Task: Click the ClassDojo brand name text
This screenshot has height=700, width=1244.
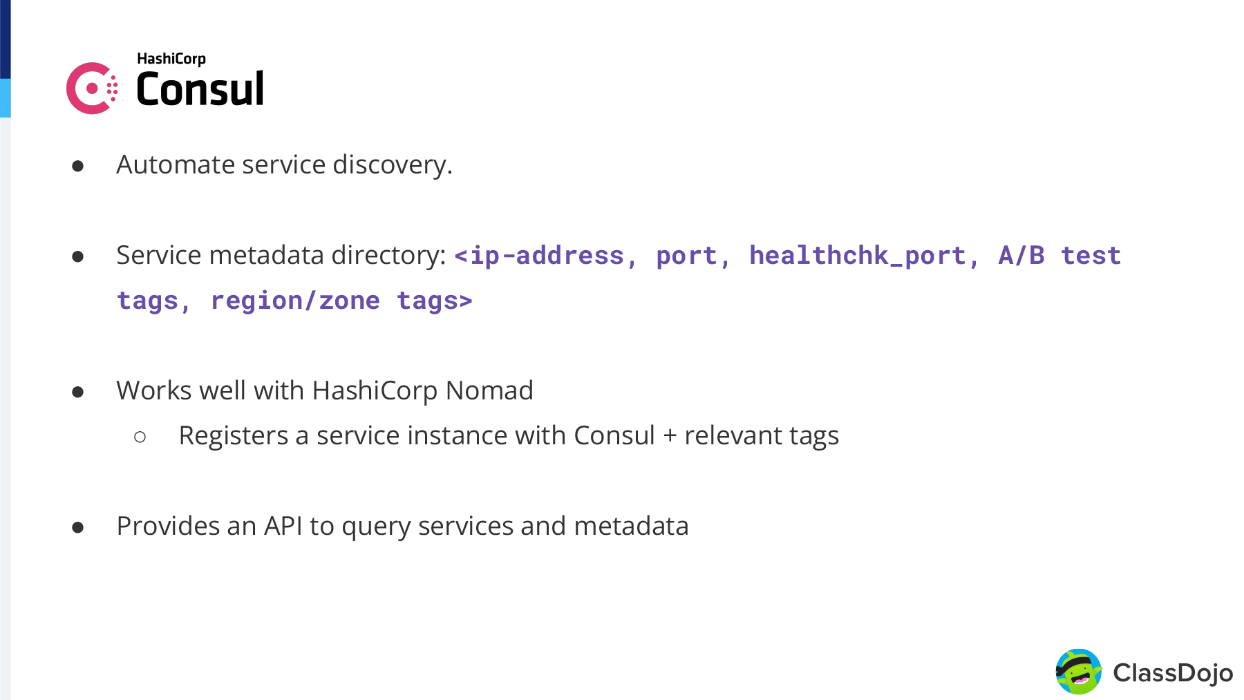Action: pyautogui.click(x=1173, y=672)
